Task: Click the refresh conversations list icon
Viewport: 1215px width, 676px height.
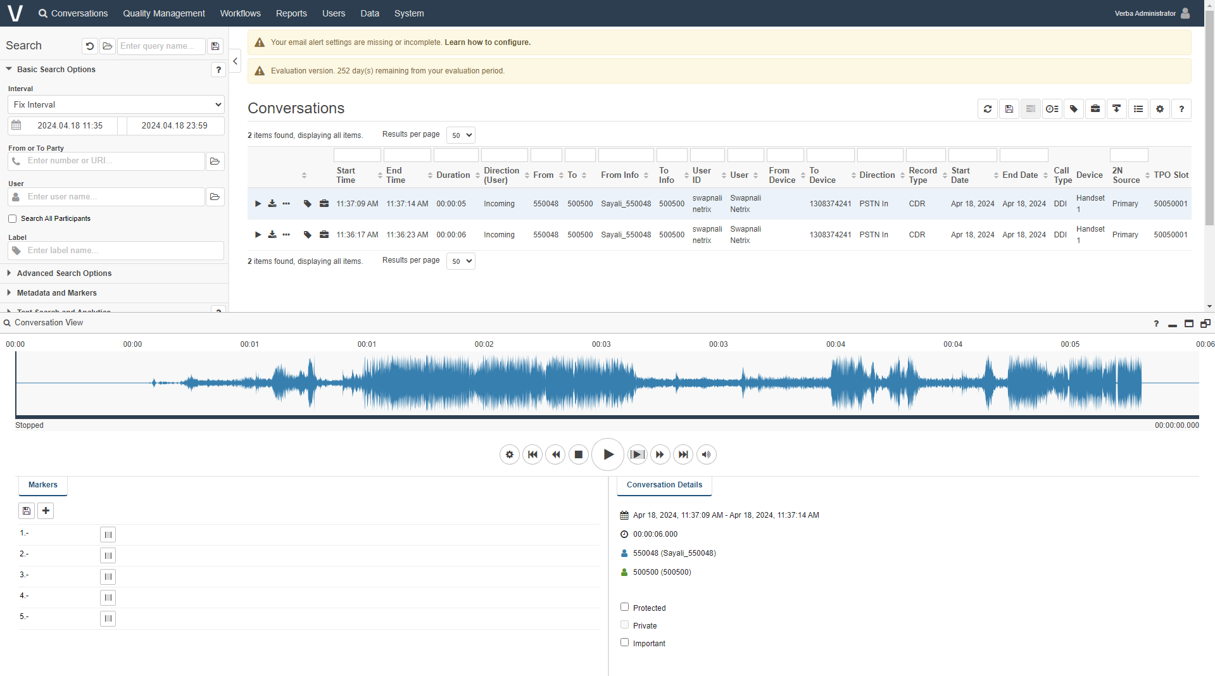Action: 988,109
